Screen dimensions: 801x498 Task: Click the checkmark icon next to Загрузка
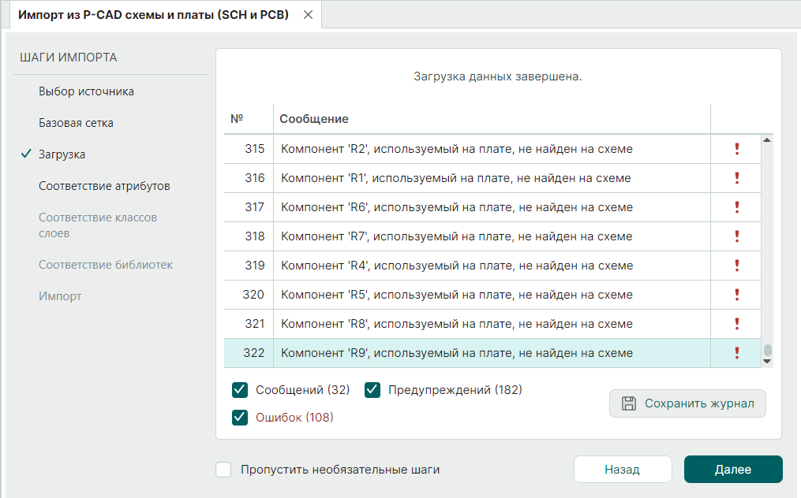tap(25, 154)
